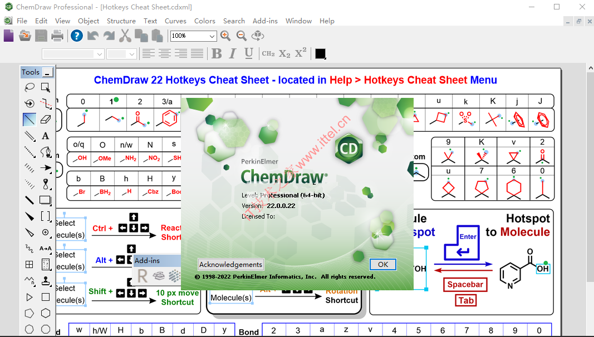Open the Help menu
The width and height of the screenshot is (594, 337).
point(327,21)
